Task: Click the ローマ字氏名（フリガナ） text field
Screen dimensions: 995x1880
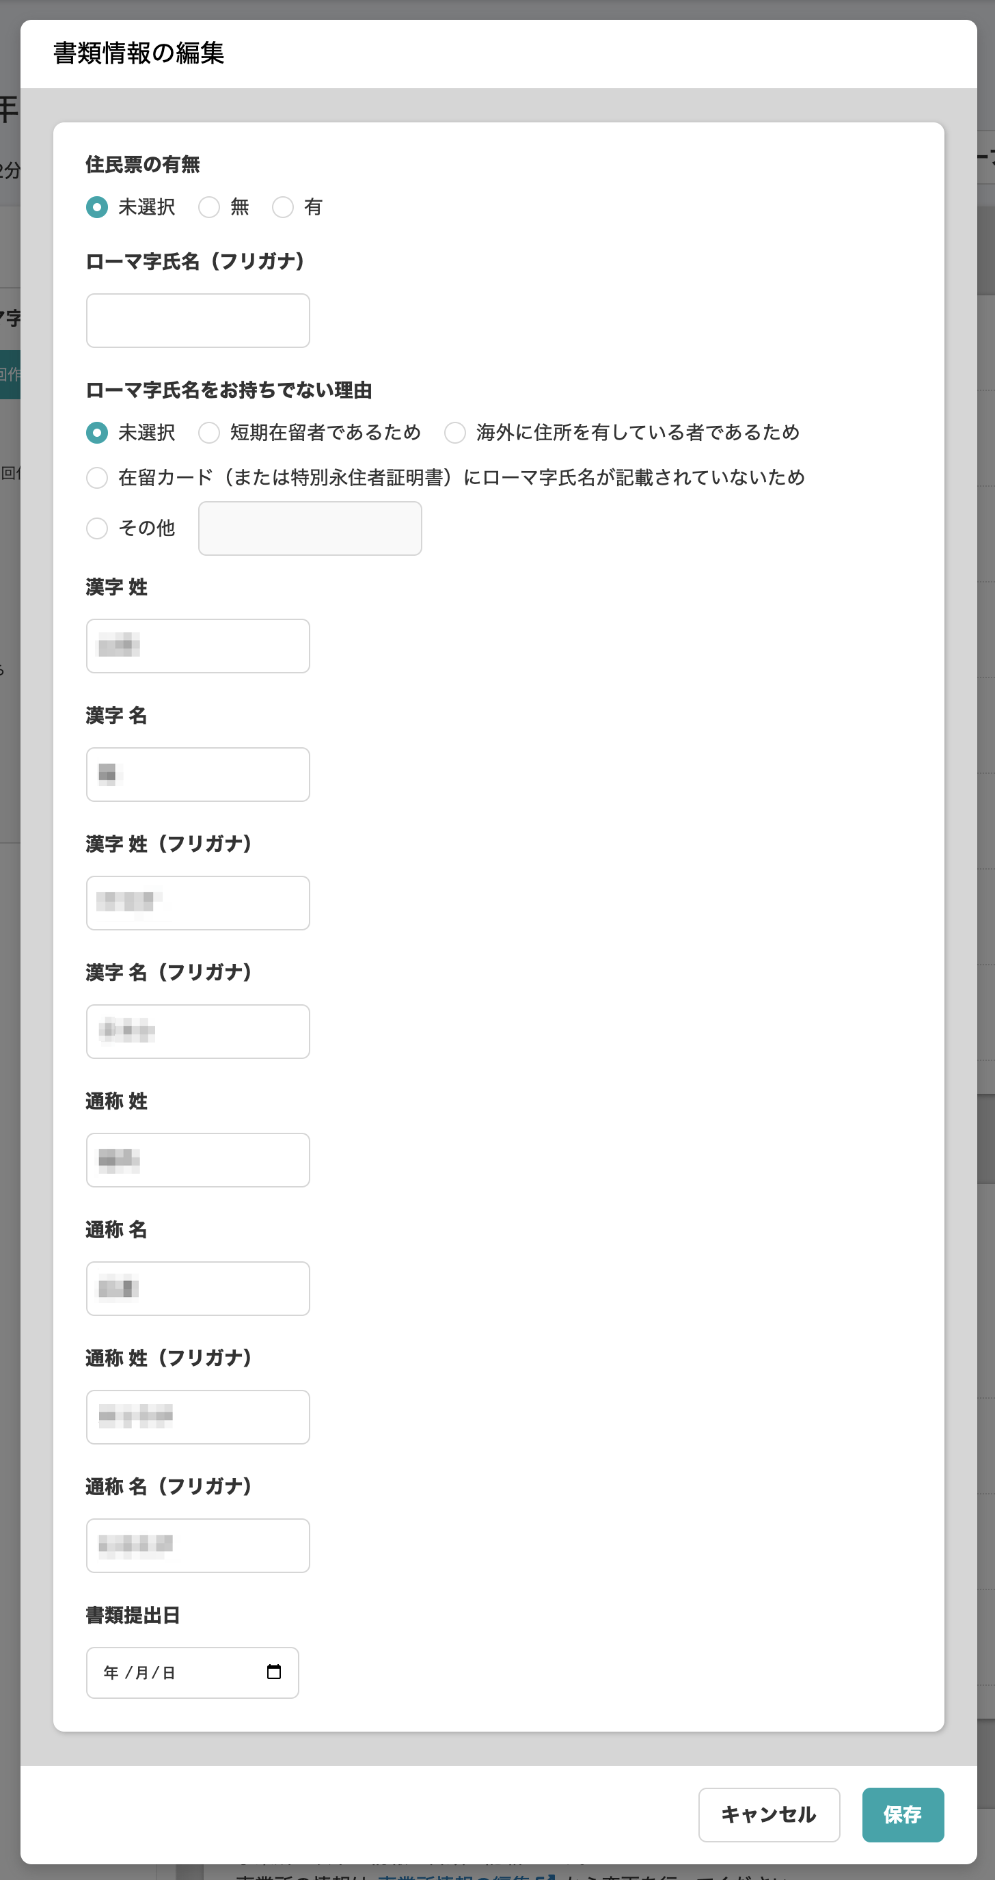Action: coord(197,321)
